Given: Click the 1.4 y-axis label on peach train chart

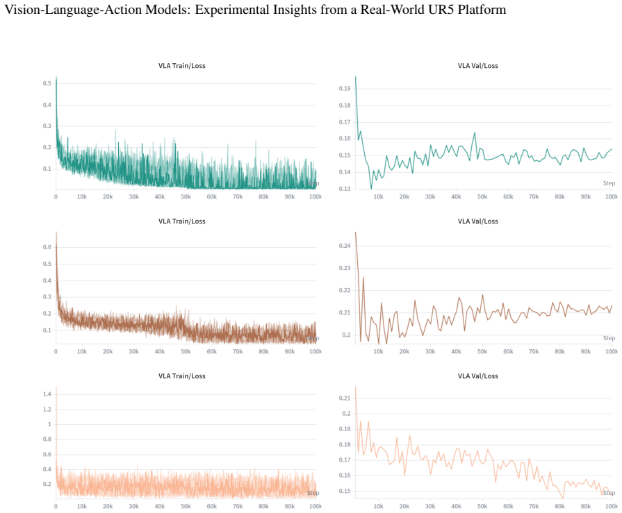Looking at the screenshot, I should point(47,394).
